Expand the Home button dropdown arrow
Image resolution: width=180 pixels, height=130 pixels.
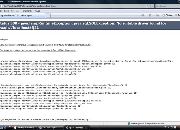coord(146,15)
